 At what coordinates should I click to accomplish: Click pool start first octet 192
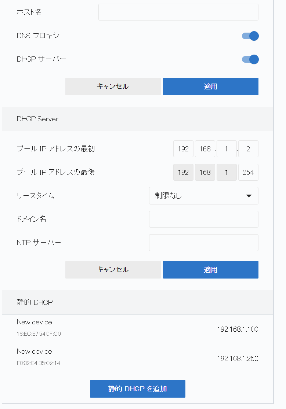(183, 149)
